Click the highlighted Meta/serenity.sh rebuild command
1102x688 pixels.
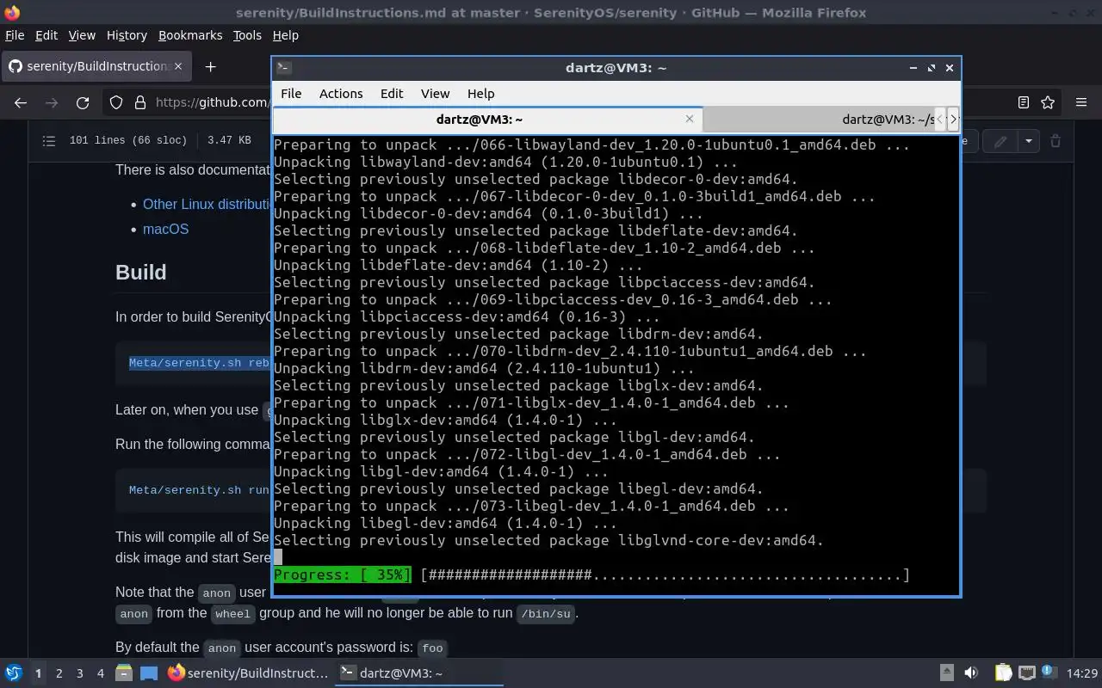click(199, 362)
